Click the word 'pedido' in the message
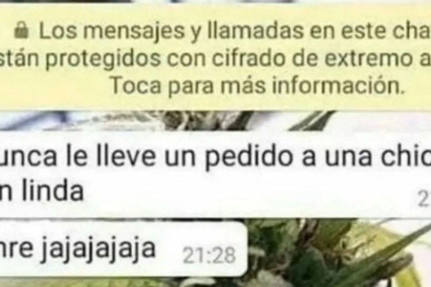Image resolution: width=431 pixels, height=287 pixels. click(x=248, y=158)
